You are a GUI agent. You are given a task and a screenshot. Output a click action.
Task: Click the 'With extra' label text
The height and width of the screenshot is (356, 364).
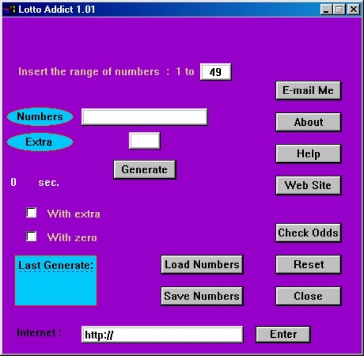(x=73, y=214)
